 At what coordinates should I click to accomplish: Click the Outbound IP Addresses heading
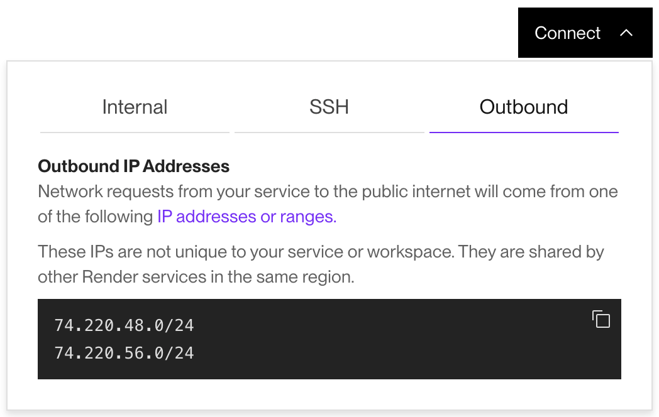point(133,166)
